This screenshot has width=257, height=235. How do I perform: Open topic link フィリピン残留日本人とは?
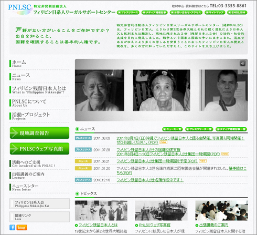98,225
